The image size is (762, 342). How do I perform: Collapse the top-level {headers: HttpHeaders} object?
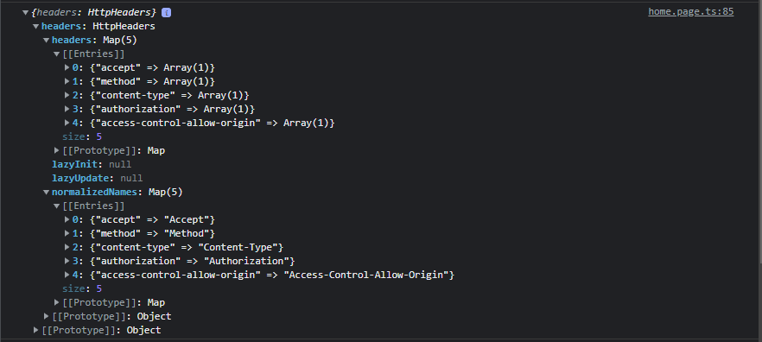tap(25, 13)
